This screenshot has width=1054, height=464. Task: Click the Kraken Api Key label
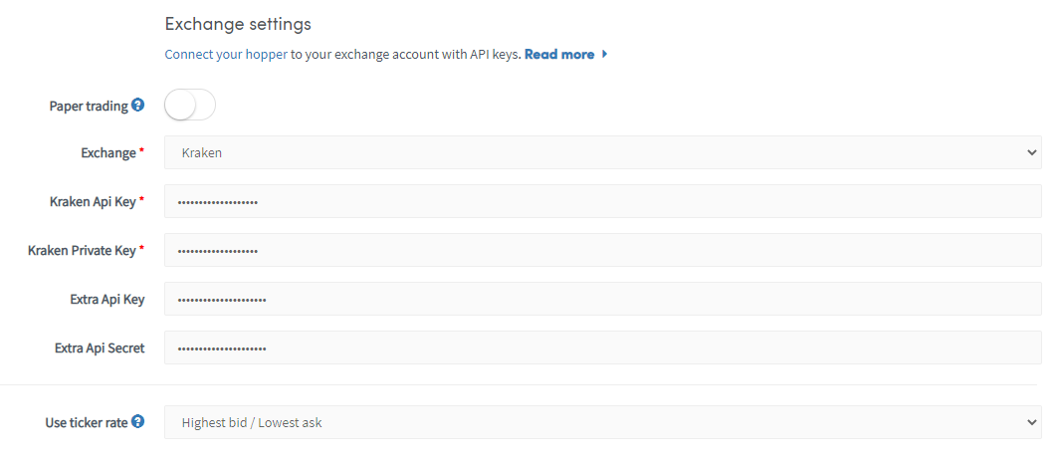pos(93,202)
